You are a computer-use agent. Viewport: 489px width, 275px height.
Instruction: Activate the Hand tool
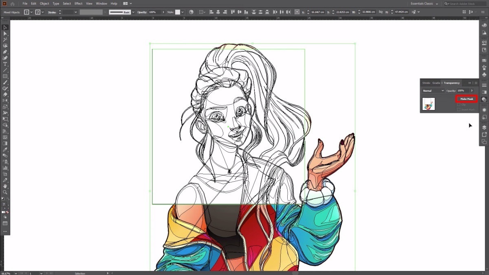(5, 186)
